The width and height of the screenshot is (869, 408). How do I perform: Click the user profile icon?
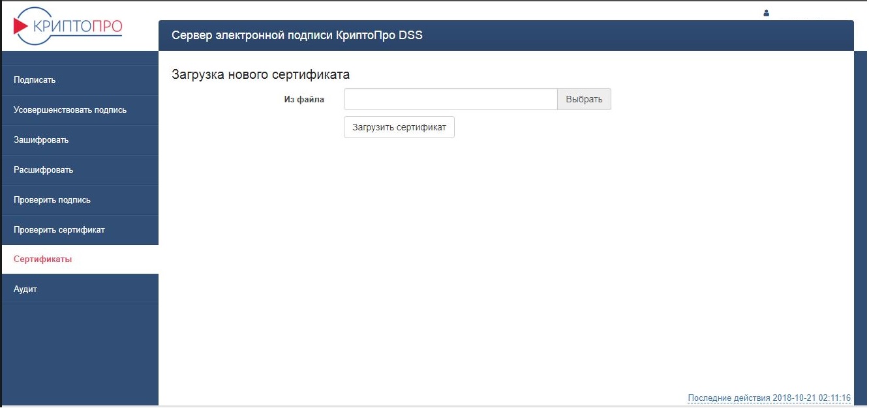pyautogui.click(x=766, y=13)
